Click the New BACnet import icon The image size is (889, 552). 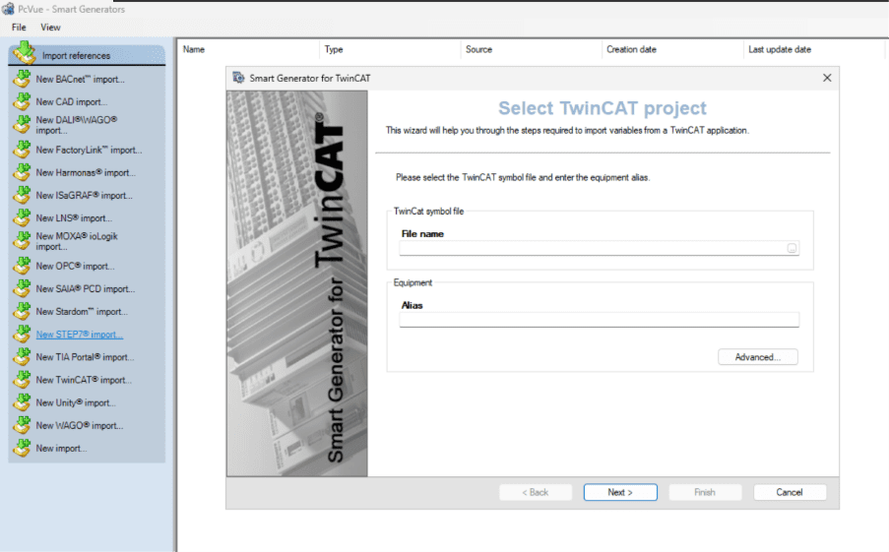(x=22, y=79)
